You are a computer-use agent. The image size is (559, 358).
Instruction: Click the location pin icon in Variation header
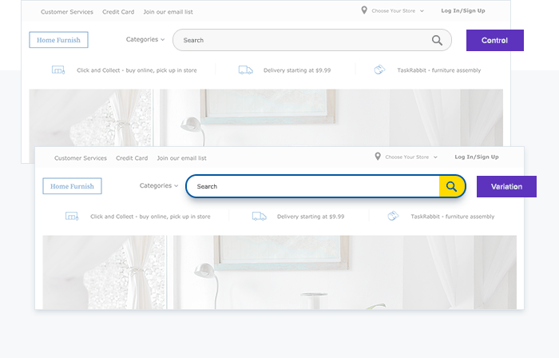[x=378, y=157]
